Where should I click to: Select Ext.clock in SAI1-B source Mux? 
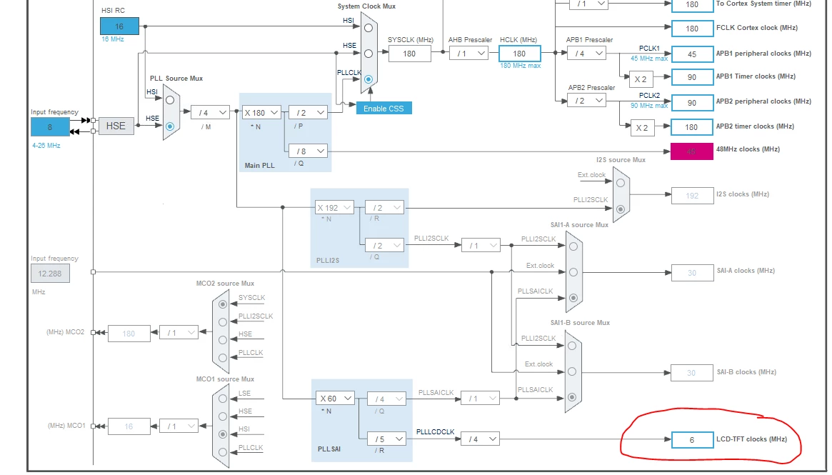tap(572, 371)
